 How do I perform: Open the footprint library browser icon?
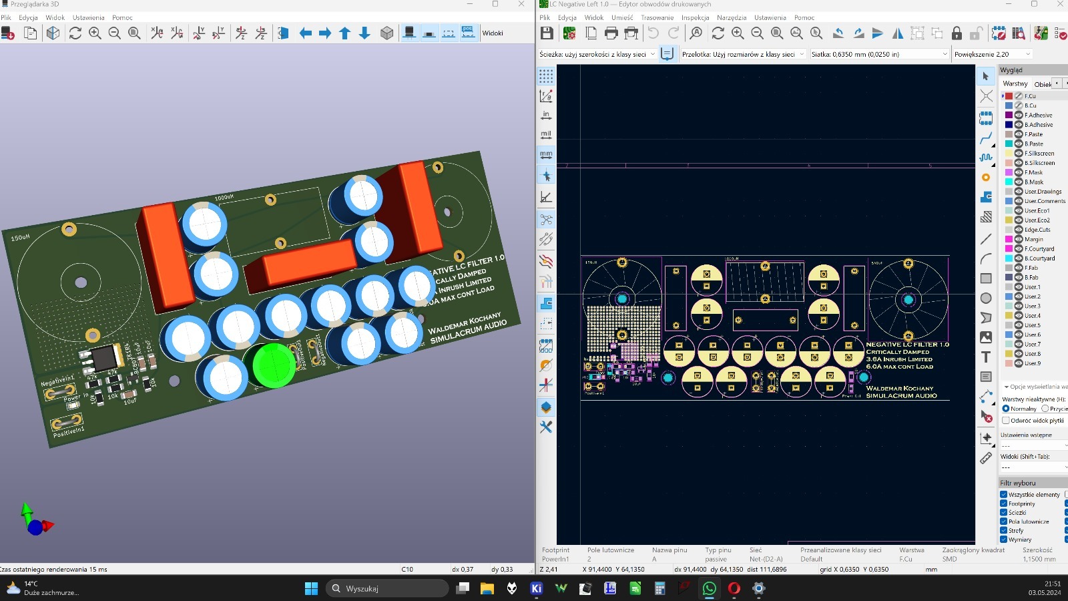click(x=1019, y=33)
